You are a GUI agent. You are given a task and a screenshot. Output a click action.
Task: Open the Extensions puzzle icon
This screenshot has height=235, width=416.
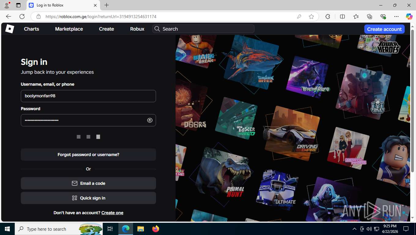tap(328, 17)
